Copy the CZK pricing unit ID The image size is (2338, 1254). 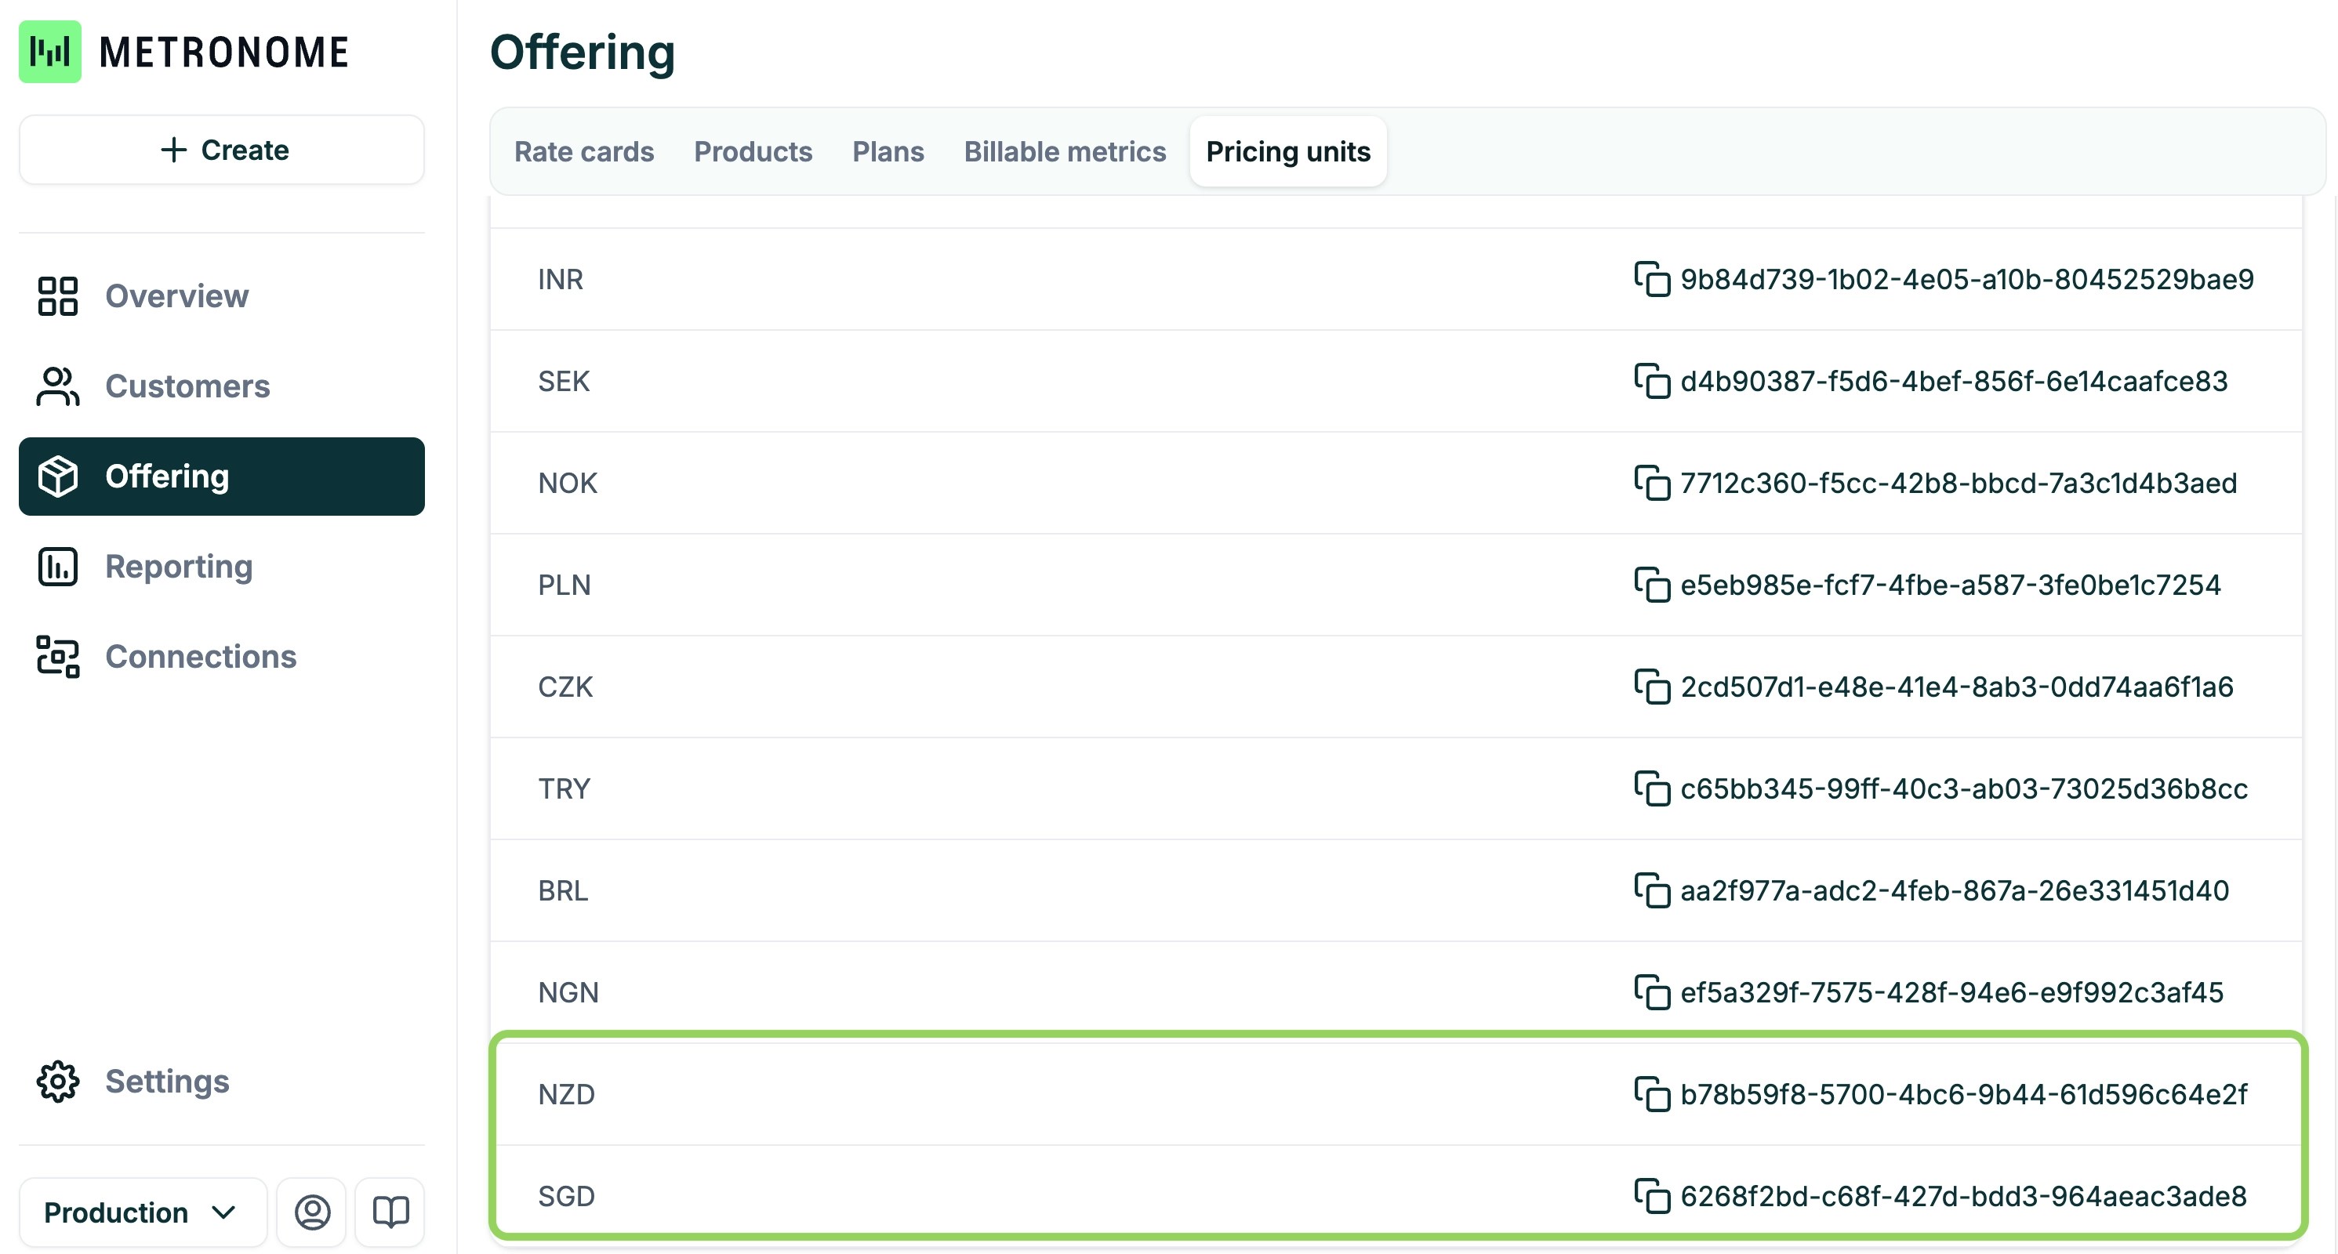click(1651, 687)
